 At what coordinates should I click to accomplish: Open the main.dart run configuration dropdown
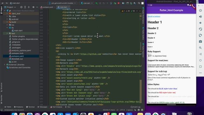click(x=87, y=3)
